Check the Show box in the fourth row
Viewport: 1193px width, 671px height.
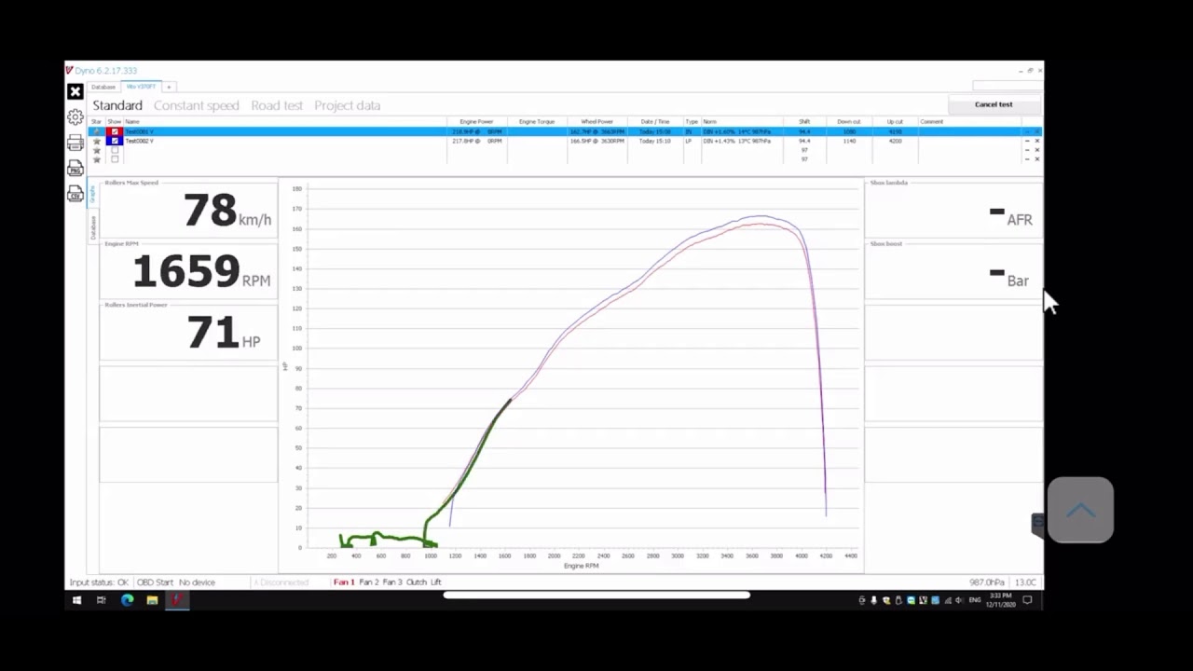click(x=115, y=159)
